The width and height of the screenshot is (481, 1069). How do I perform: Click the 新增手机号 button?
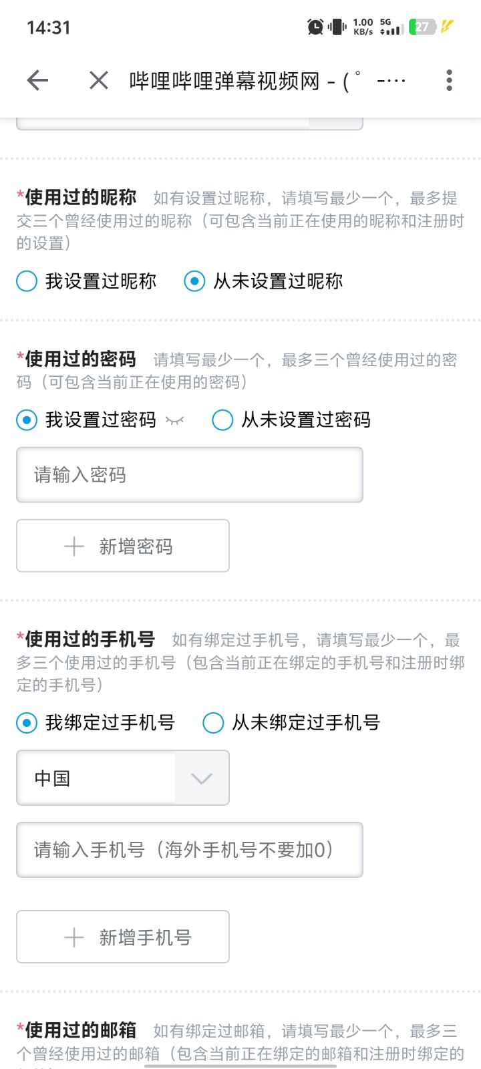123,937
